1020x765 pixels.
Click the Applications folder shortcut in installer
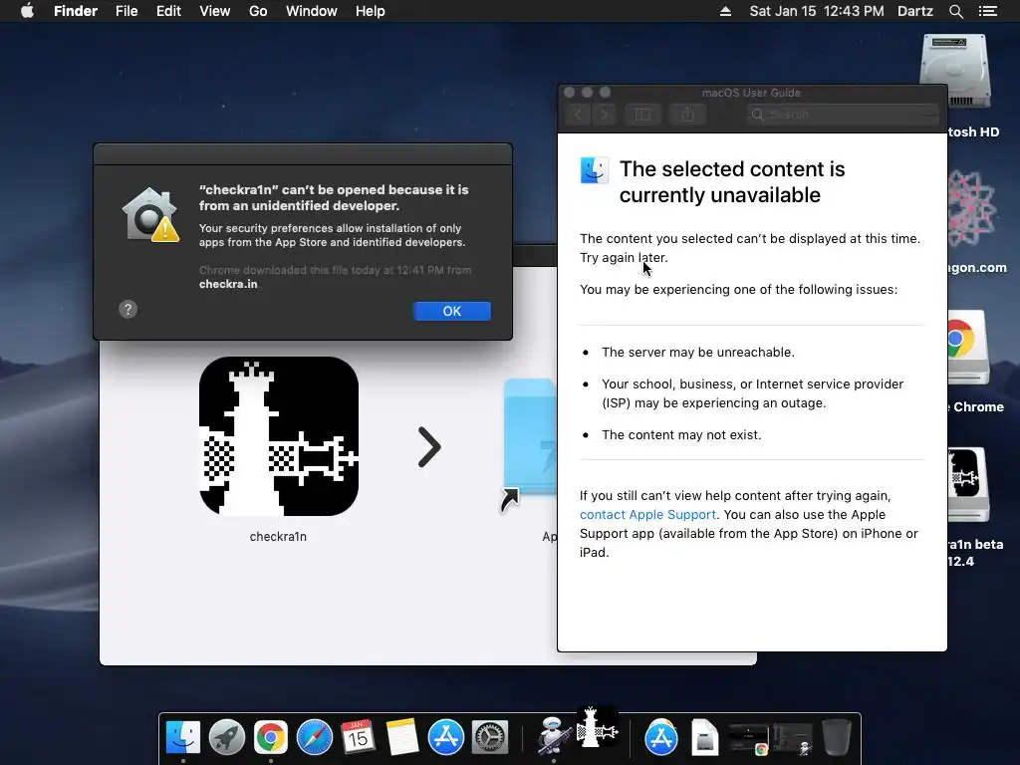click(x=528, y=445)
